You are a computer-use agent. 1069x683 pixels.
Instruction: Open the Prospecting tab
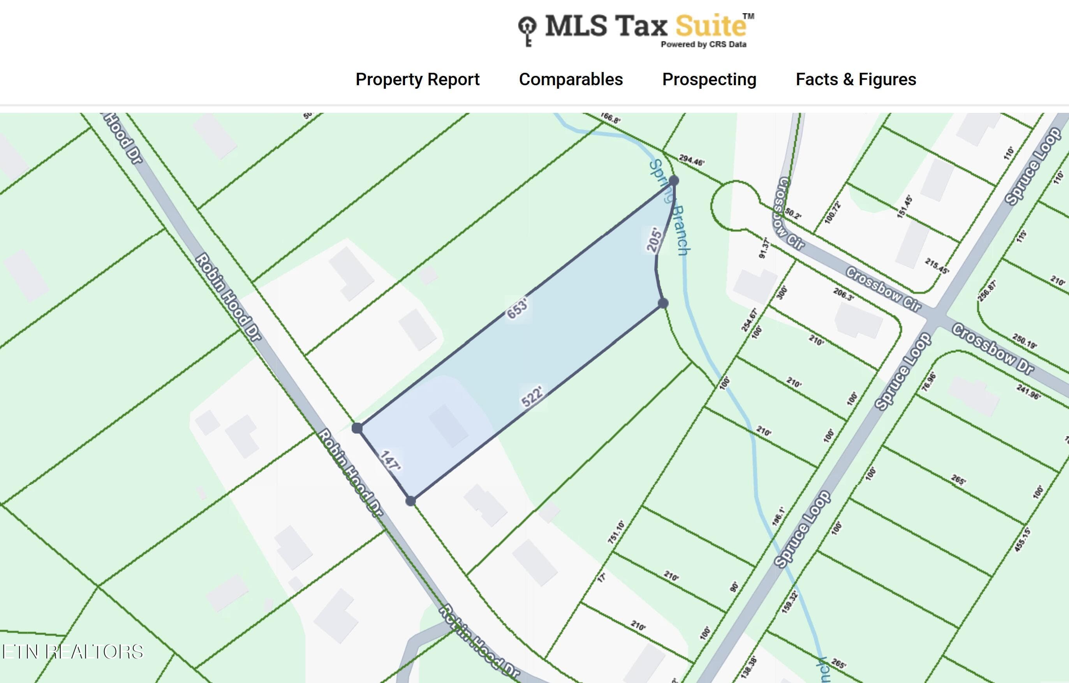(x=710, y=79)
